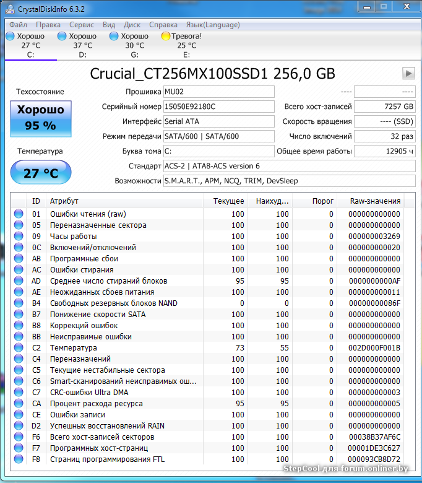Select the D: drive status icon
Viewport: 422px width, 483px height.
62,36
